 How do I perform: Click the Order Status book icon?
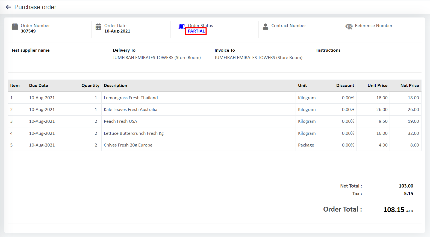tap(182, 27)
